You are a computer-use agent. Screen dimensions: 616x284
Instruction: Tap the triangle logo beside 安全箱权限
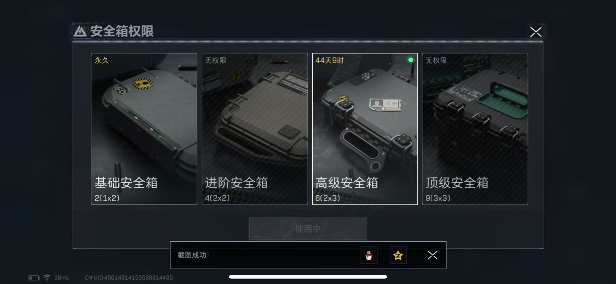80,31
